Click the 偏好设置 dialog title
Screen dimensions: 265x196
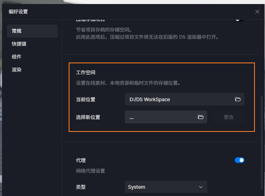tap(18, 12)
